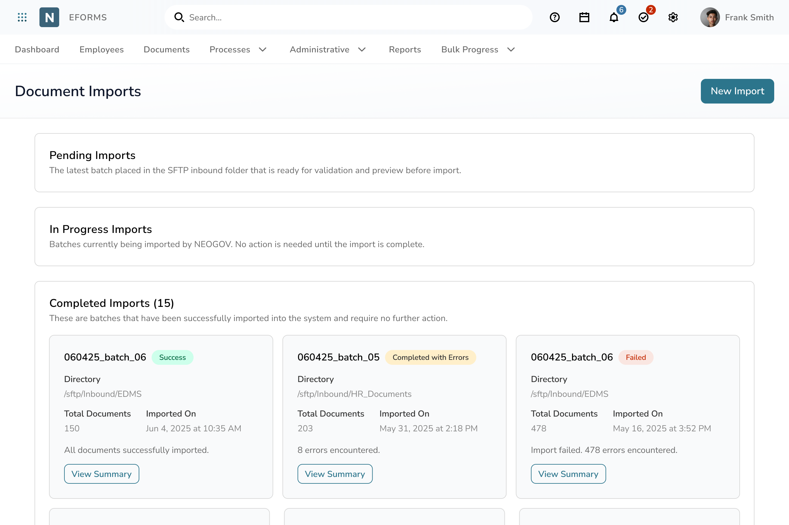Go to the Dashboard tab

pos(37,50)
